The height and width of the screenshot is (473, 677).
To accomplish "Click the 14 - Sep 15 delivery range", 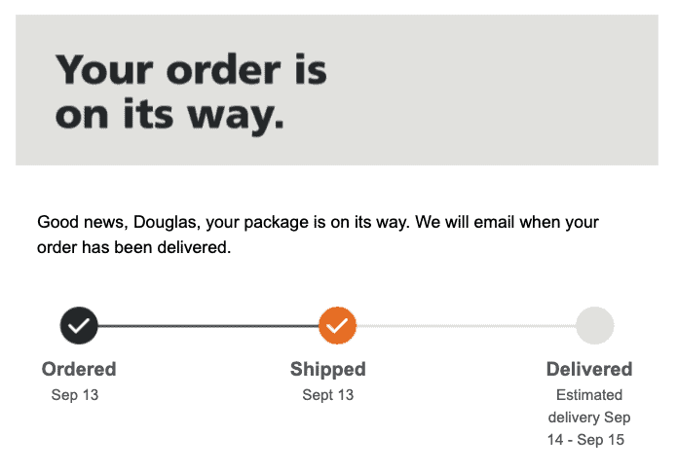I will [585, 440].
